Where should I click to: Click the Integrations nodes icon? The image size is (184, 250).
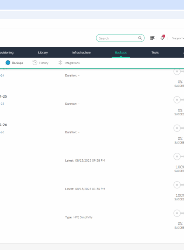[x=60, y=63]
